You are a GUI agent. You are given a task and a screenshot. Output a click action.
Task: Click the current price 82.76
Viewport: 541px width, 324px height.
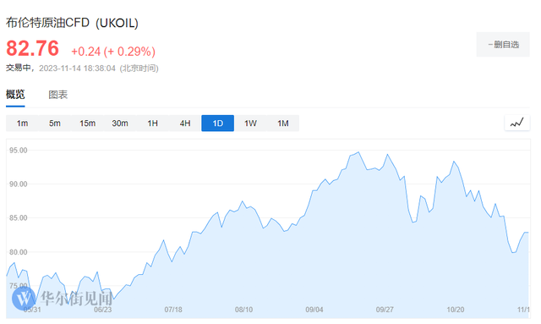pos(32,48)
